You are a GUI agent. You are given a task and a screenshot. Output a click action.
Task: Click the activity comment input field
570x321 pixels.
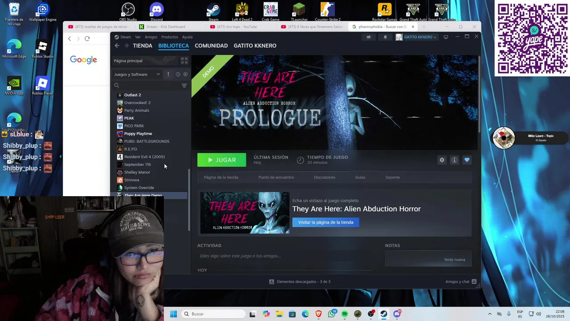pyautogui.click(x=285, y=256)
